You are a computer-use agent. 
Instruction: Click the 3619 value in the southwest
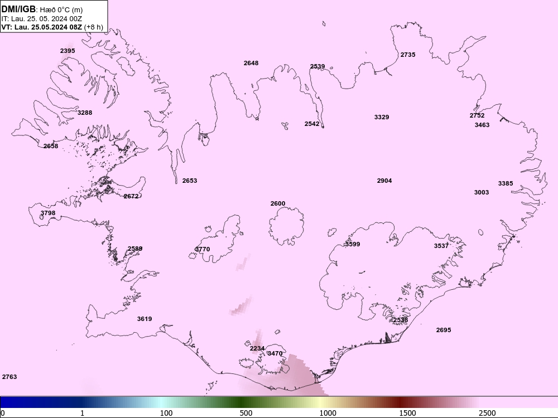click(145, 319)
